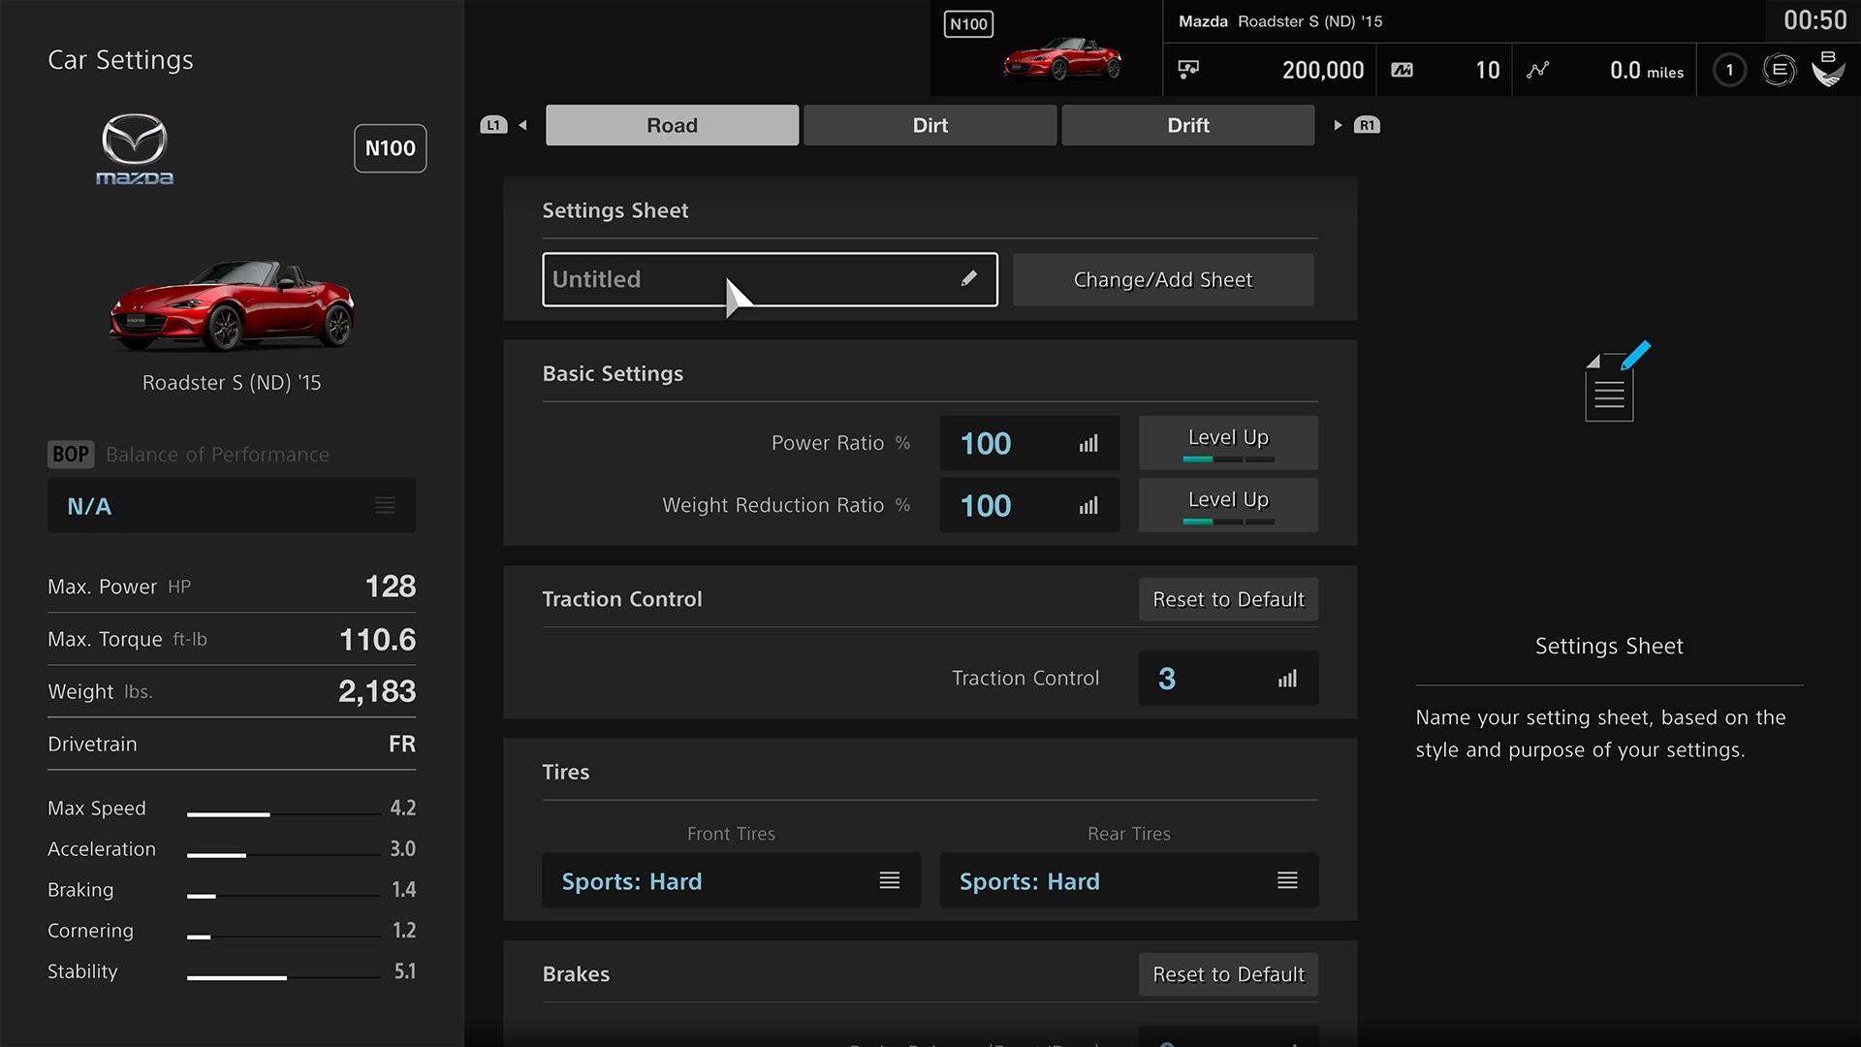The height and width of the screenshot is (1047, 1861).
Task: Adjust the Power Ratio value slider
Action: (1088, 443)
